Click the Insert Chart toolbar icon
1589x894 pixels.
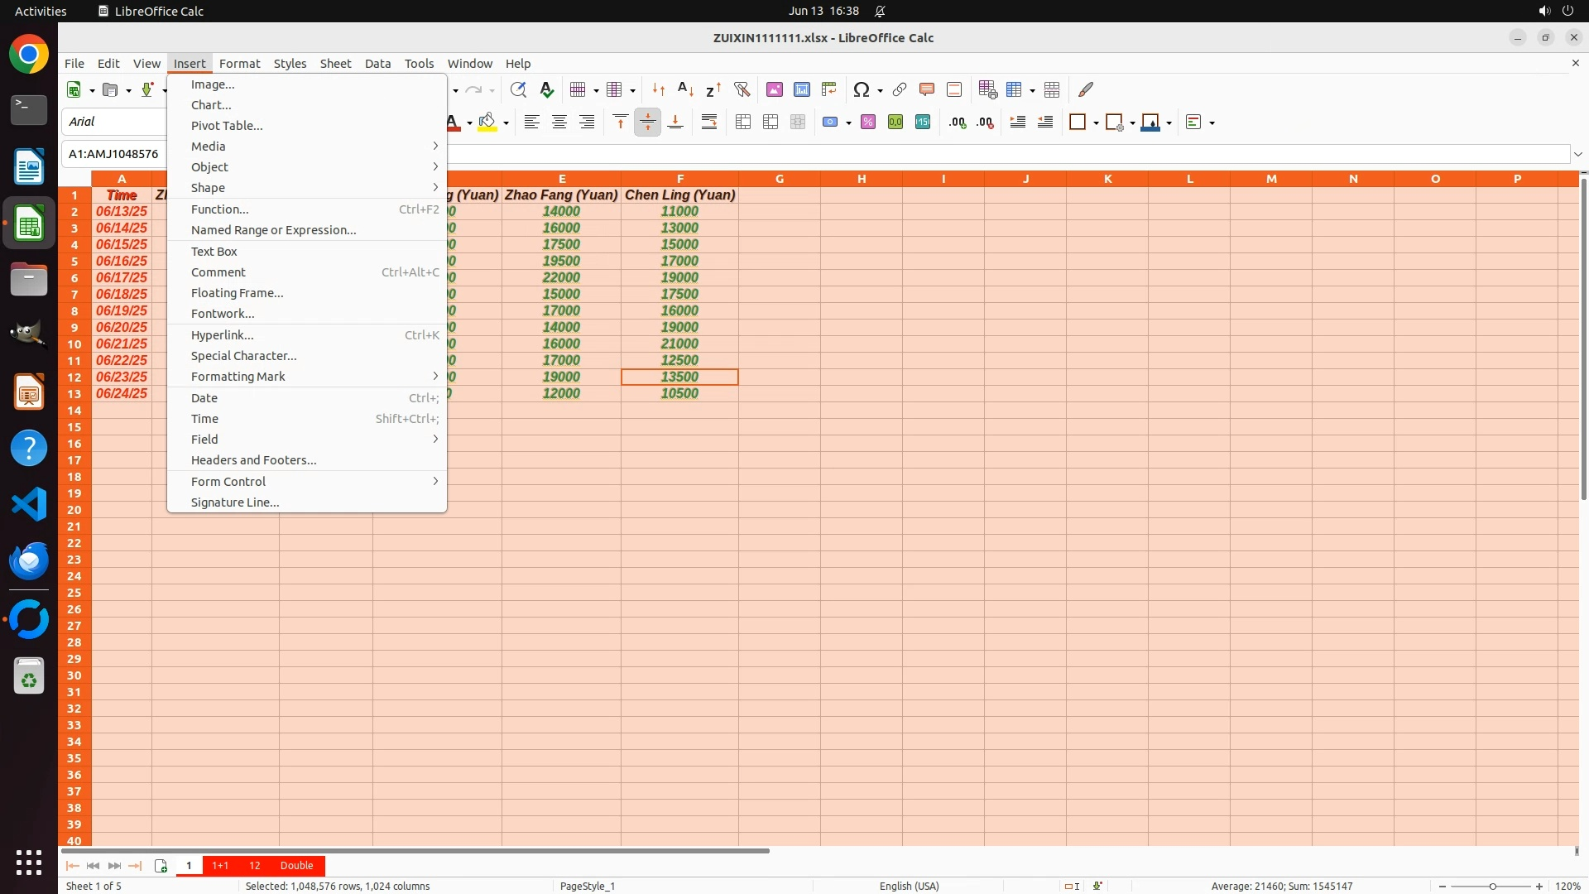[801, 89]
